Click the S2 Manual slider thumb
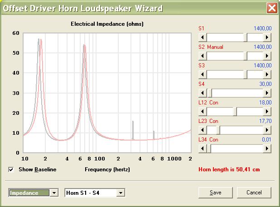 pyautogui.click(x=246, y=56)
